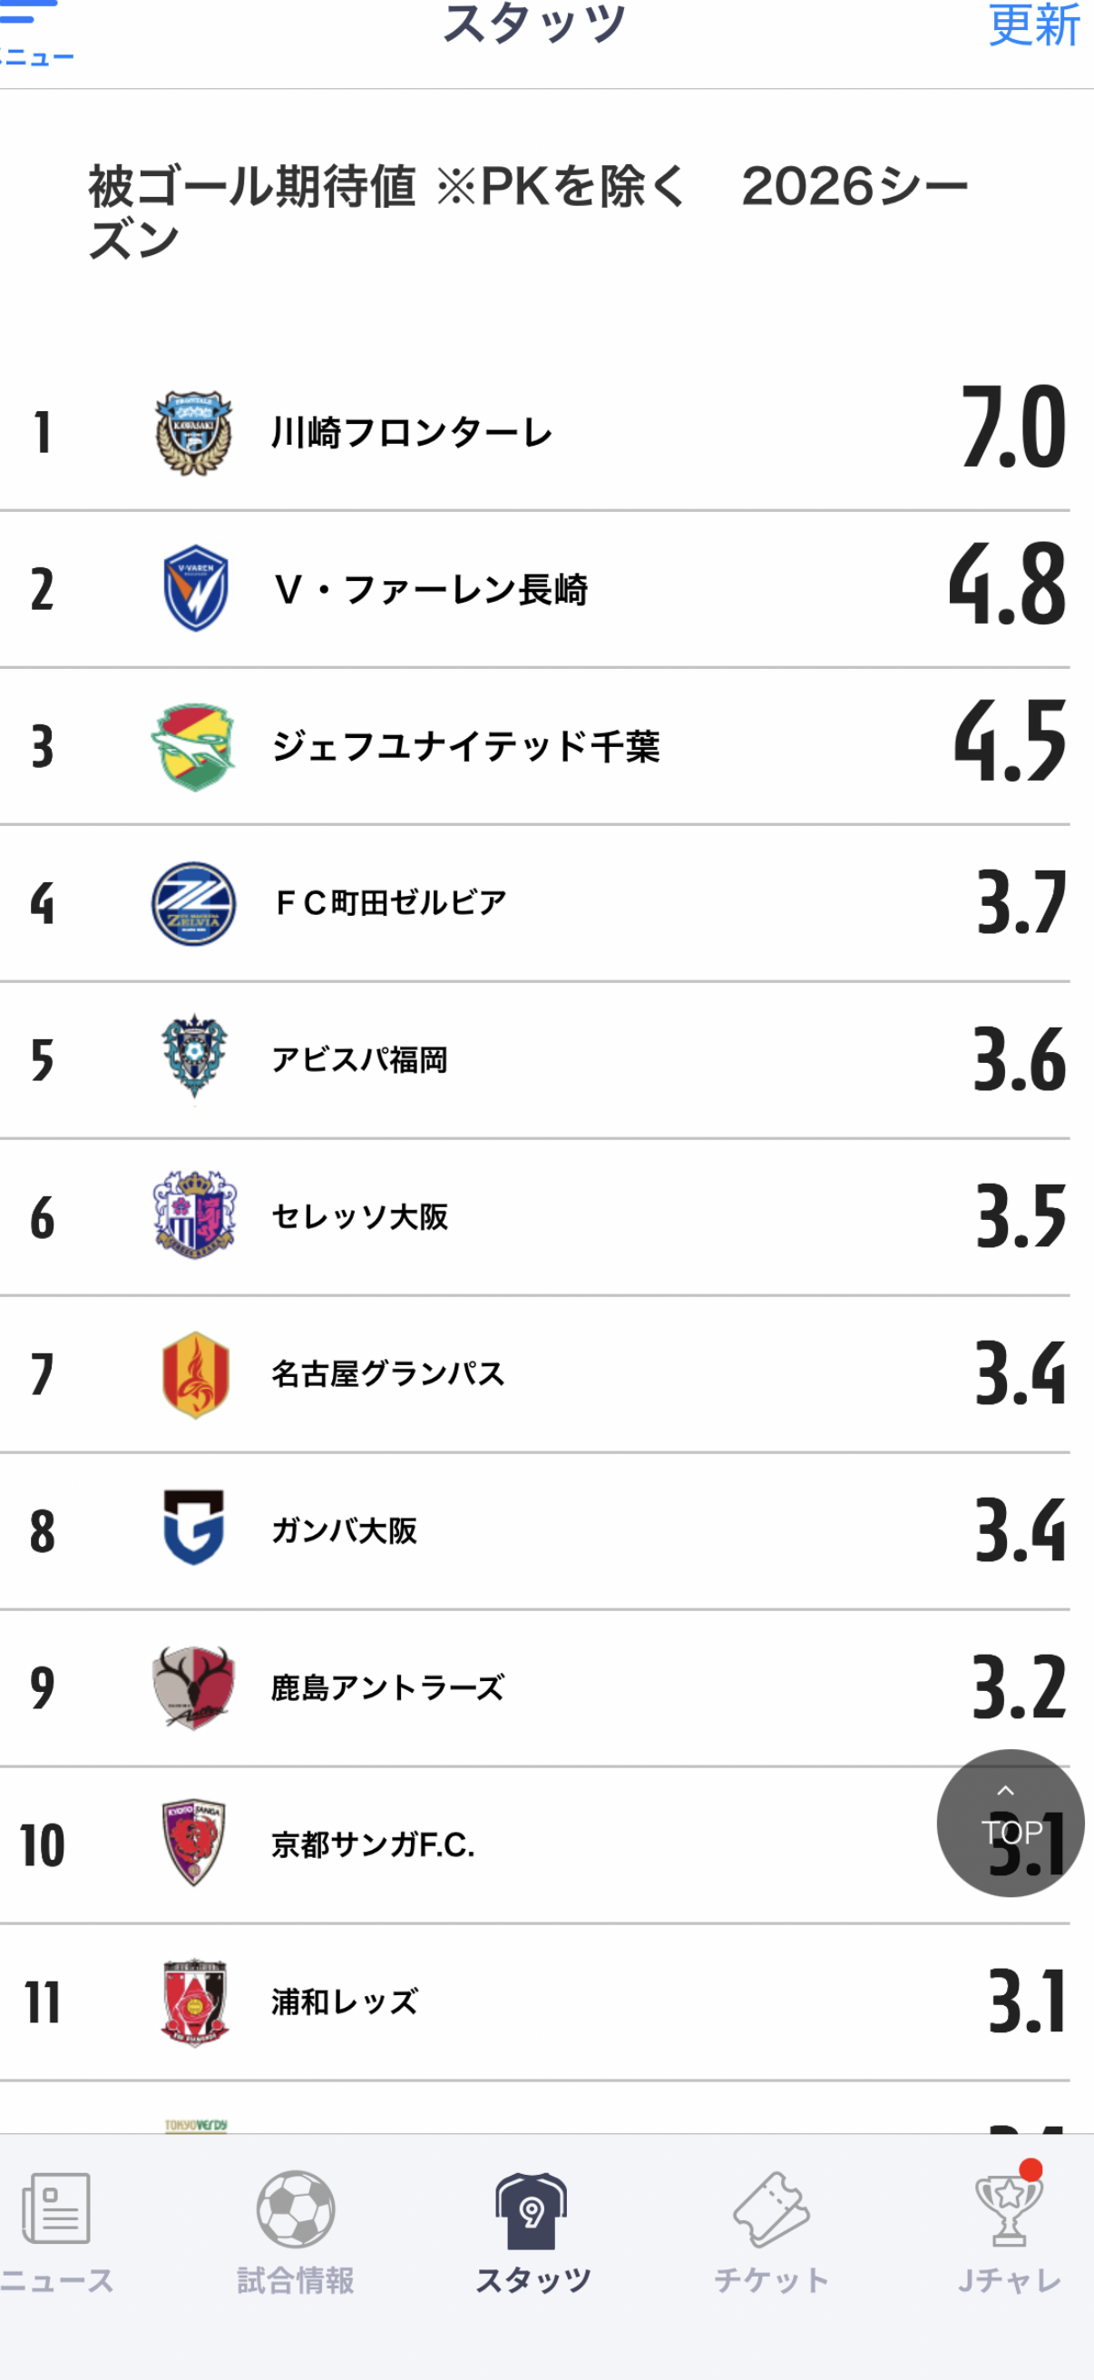Tap the FC Machida Zelvia emblem
Image resolution: width=1094 pixels, height=2380 pixels.
(x=194, y=902)
